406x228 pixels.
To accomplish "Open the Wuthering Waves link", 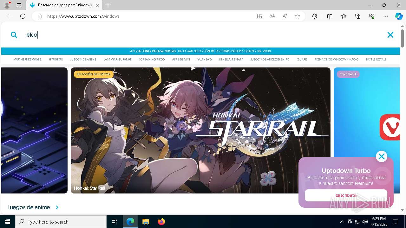I will click(28, 60).
